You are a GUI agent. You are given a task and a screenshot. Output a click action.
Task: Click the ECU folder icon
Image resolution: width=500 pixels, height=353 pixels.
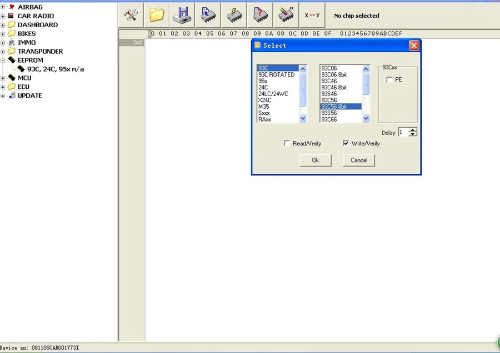click(x=12, y=87)
